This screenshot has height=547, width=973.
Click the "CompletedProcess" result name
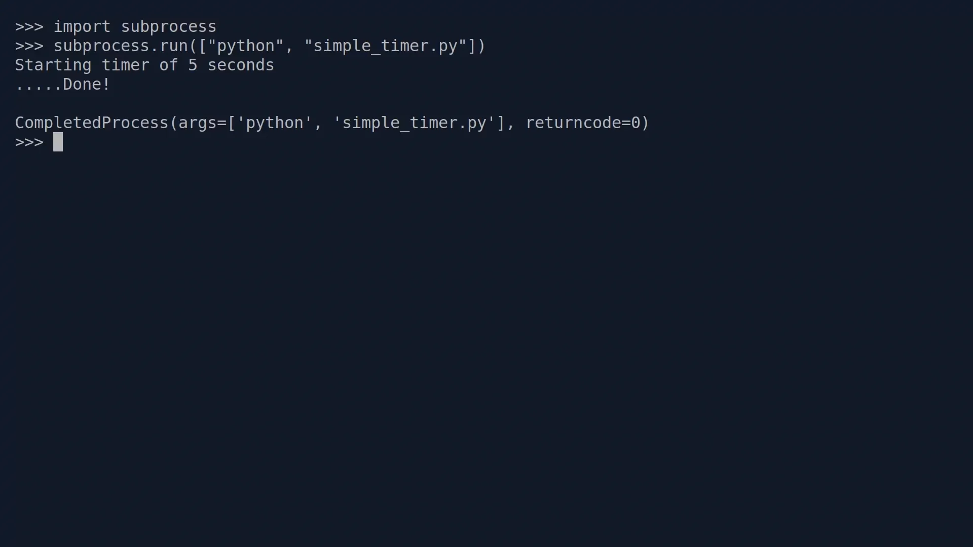click(x=92, y=123)
